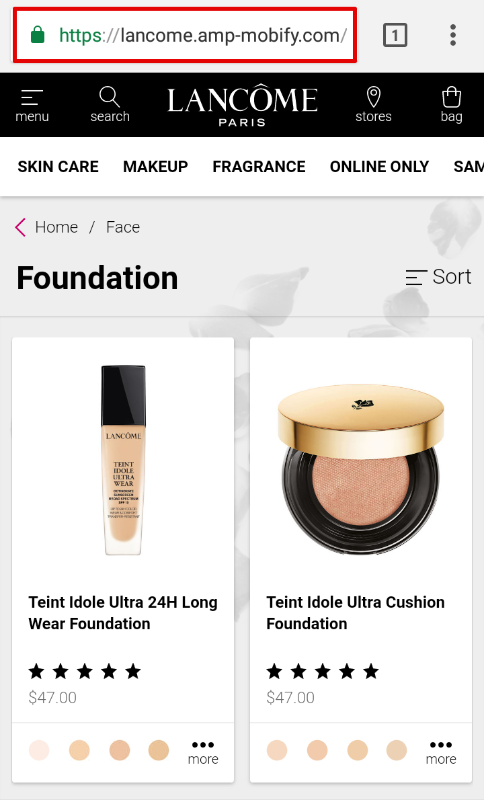Choose the lightest swatch under Teint Idole 24H
The width and height of the screenshot is (484, 800).
pos(39,750)
